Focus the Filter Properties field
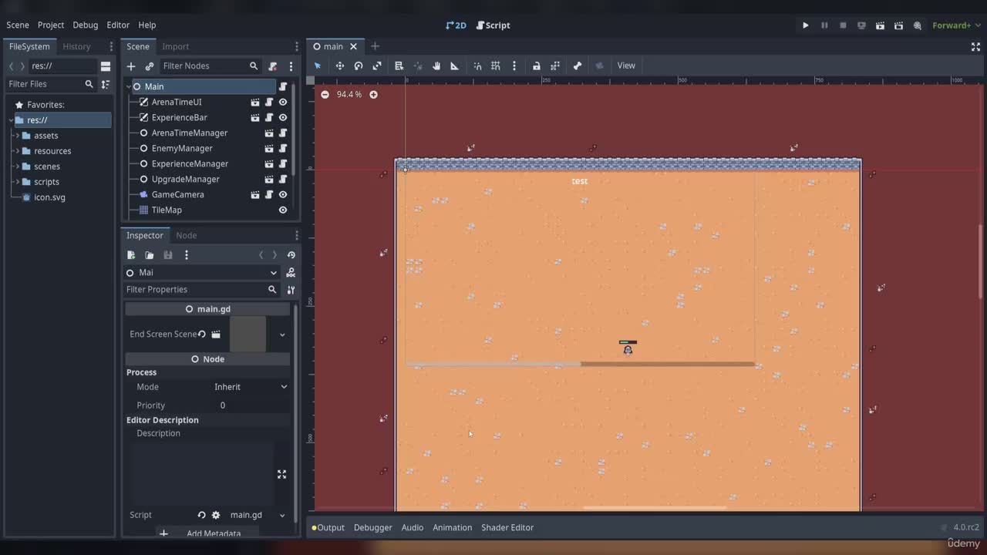 click(x=201, y=290)
